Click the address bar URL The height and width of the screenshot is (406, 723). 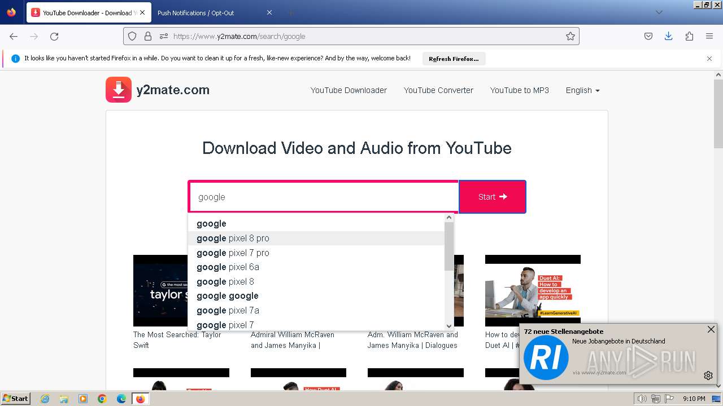click(x=239, y=36)
